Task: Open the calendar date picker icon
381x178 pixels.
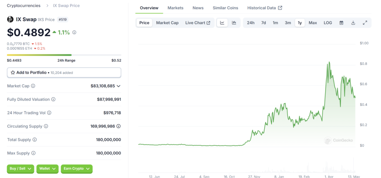Action: point(341,23)
